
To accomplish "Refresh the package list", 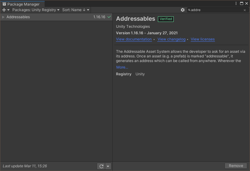I will [x=101, y=166].
